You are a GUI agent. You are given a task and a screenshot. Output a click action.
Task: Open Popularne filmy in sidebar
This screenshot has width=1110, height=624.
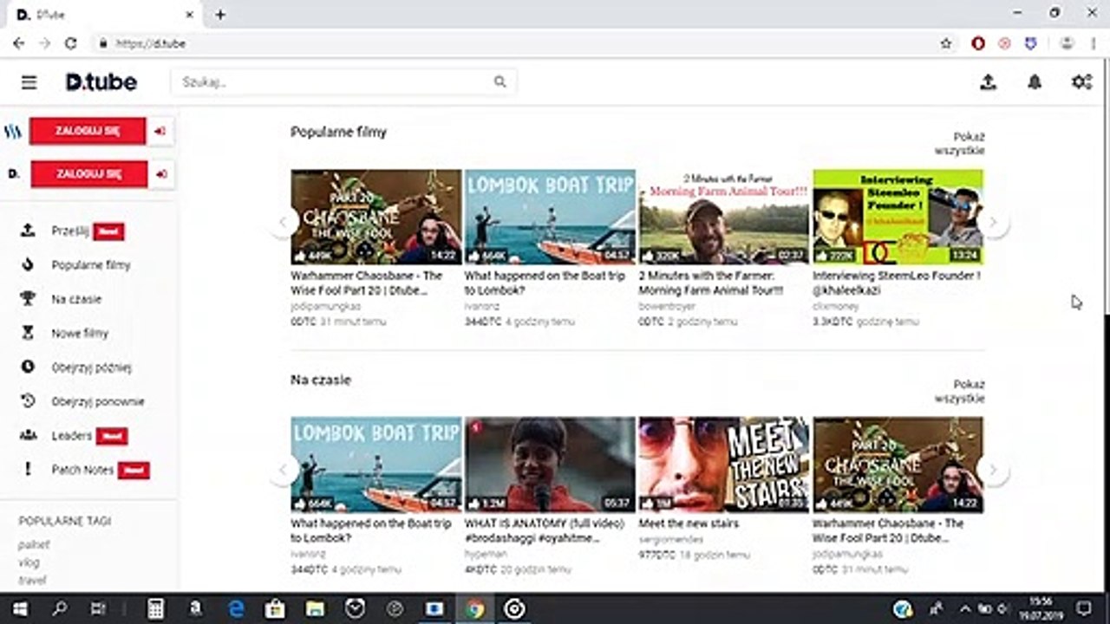pos(91,265)
